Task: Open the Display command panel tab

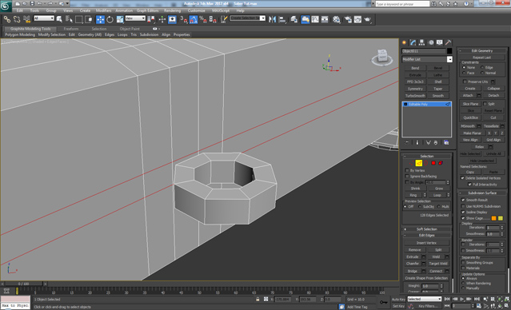Action: 440,42
